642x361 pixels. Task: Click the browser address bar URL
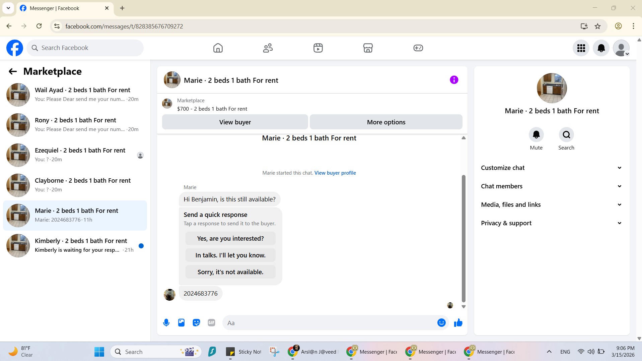pos(124,26)
